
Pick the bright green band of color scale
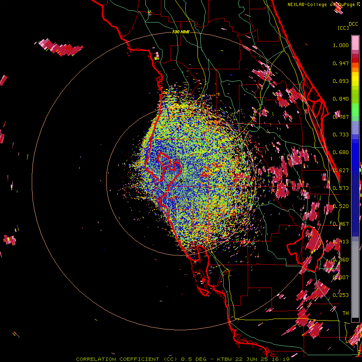355,110
